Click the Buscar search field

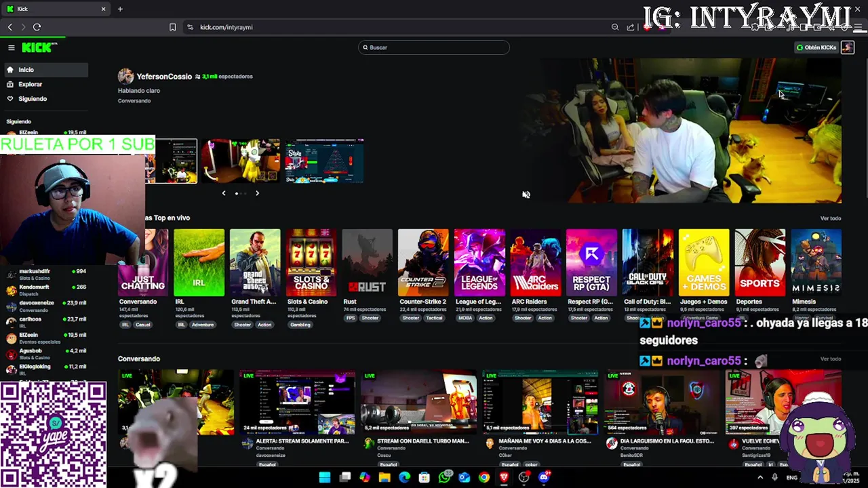[x=434, y=47]
